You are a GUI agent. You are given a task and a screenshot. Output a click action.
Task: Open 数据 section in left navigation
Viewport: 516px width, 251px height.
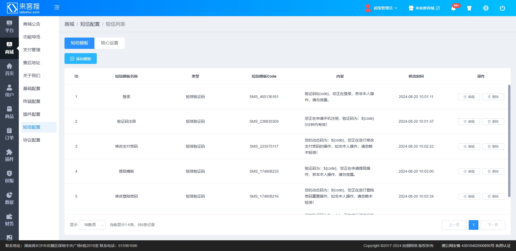click(9, 198)
